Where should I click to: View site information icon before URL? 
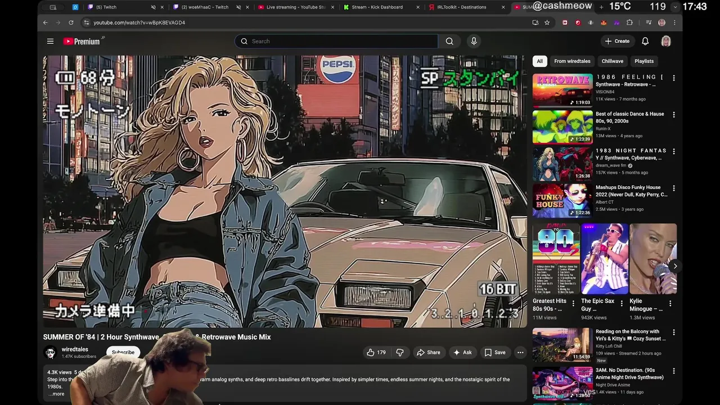[86, 22]
